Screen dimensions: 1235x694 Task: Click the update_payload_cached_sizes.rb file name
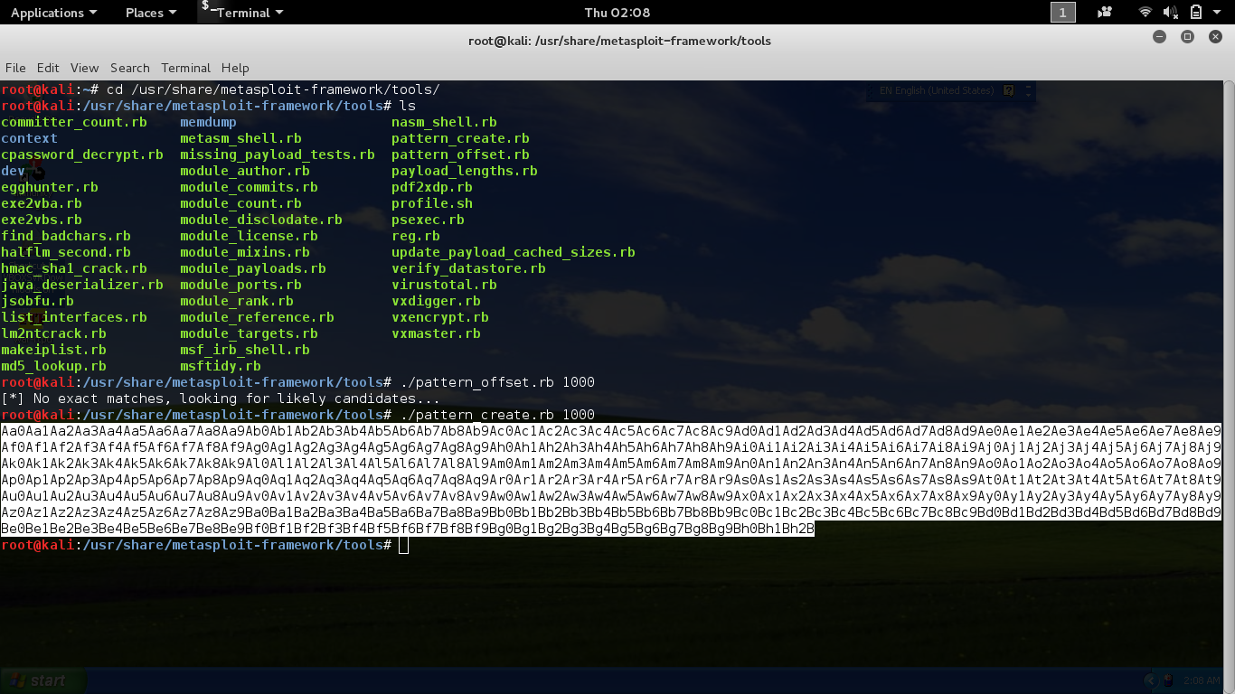[x=514, y=252]
